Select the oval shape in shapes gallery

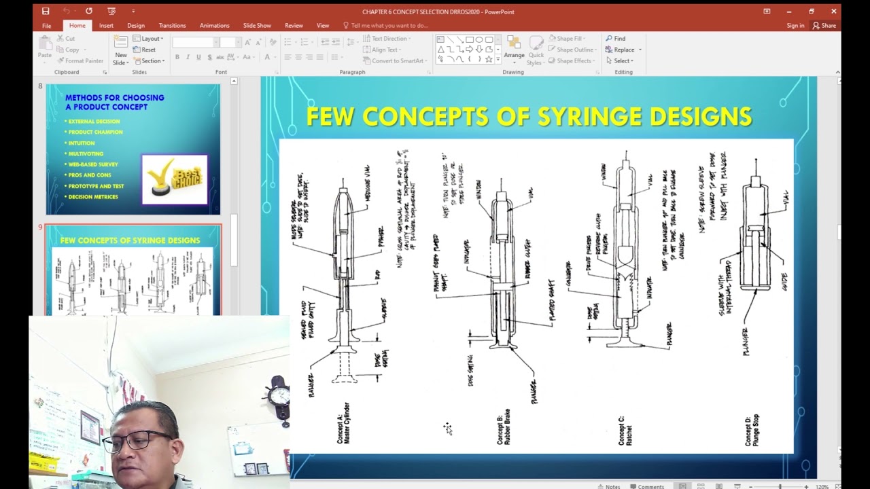(479, 39)
